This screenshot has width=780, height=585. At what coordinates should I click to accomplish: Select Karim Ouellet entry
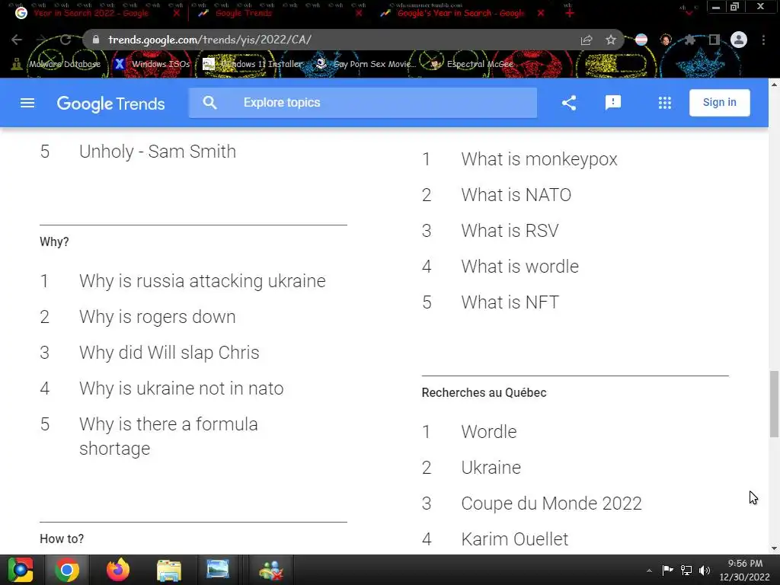tap(514, 539)
